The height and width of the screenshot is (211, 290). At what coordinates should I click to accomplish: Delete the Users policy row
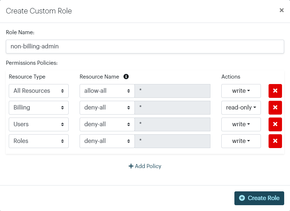point(275,124)
